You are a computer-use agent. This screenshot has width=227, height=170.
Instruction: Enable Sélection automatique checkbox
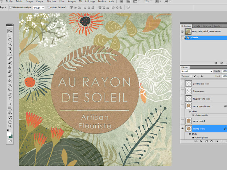[10, 7]
